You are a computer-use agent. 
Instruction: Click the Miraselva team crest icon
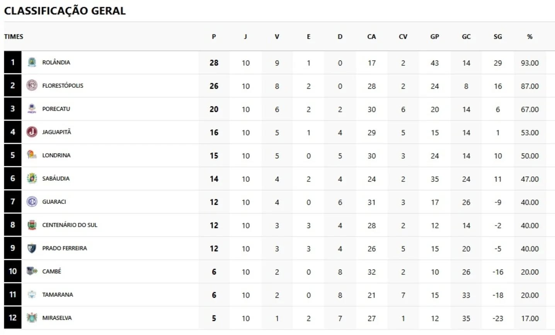click(x=32, y=318)
